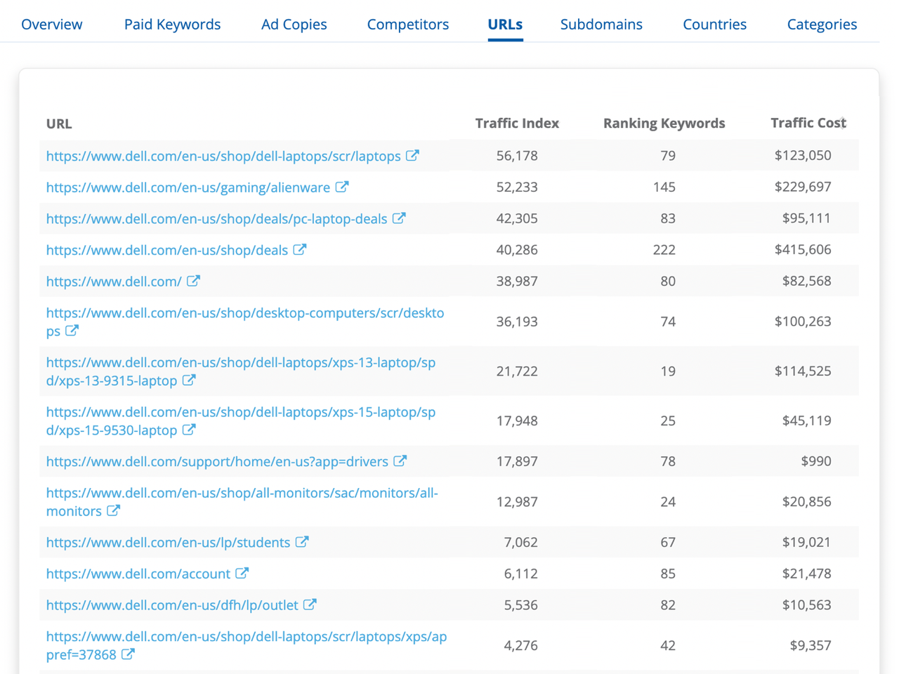Select ranking keywords value 222
Image resolution: width=899 pixels, height=674 pixels.
(664, 249)
